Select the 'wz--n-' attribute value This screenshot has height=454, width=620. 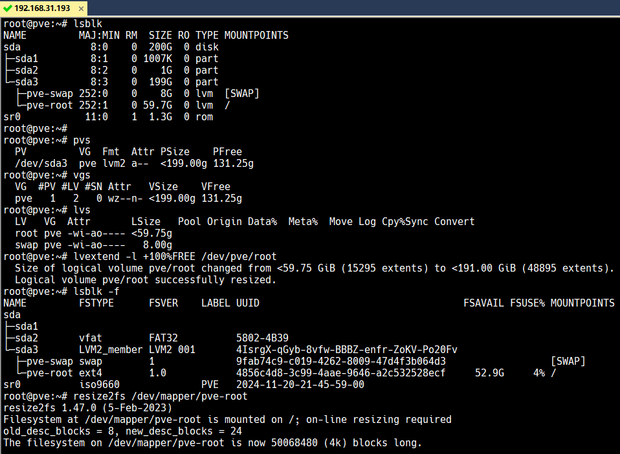tap(126, 199)
